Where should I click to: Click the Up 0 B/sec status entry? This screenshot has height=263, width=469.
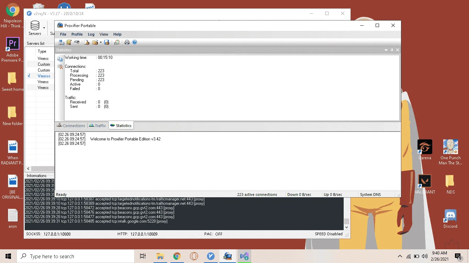point(333,195)
